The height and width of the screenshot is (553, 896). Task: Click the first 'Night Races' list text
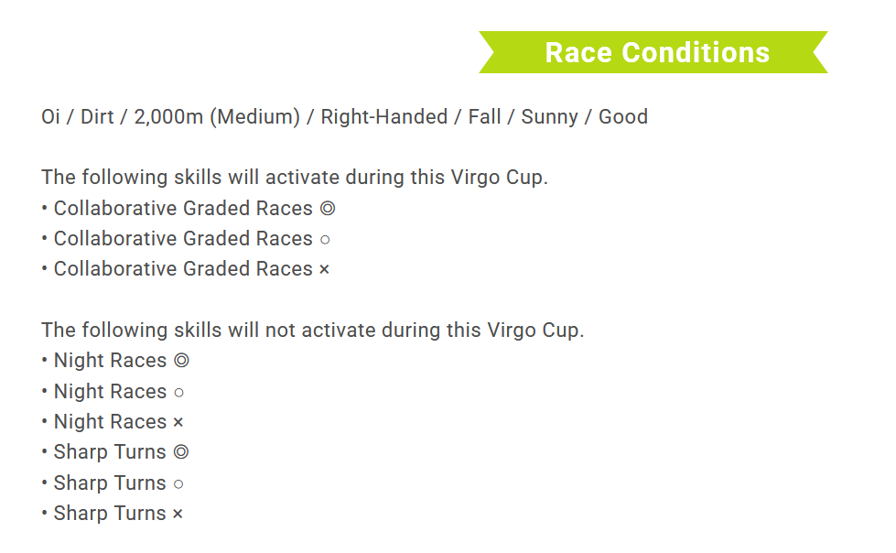(111, 361)
